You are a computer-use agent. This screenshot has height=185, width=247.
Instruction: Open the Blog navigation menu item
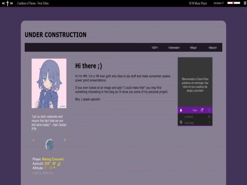pos(193,48)
